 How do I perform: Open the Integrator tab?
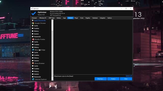(x=102, y=18)
